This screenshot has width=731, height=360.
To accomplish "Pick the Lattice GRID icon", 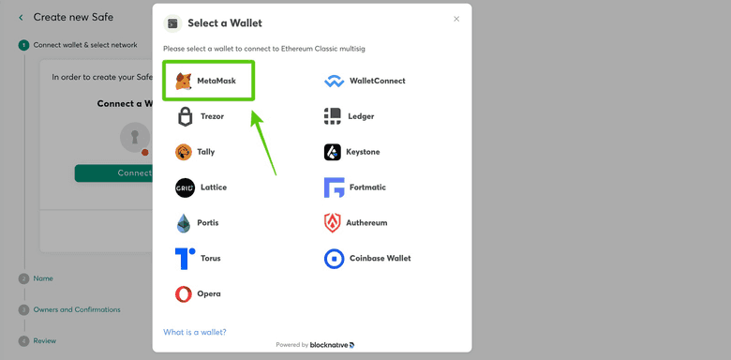I will click(x=185, y=187).
